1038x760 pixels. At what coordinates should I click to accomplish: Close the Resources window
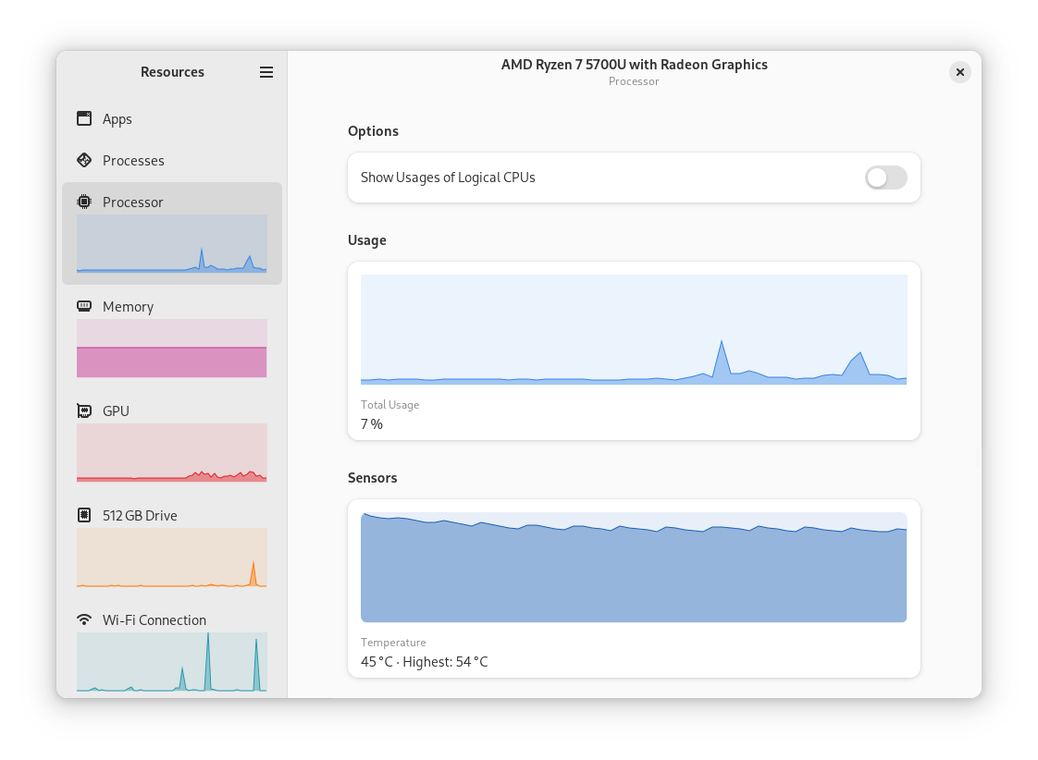click(960, 72)
